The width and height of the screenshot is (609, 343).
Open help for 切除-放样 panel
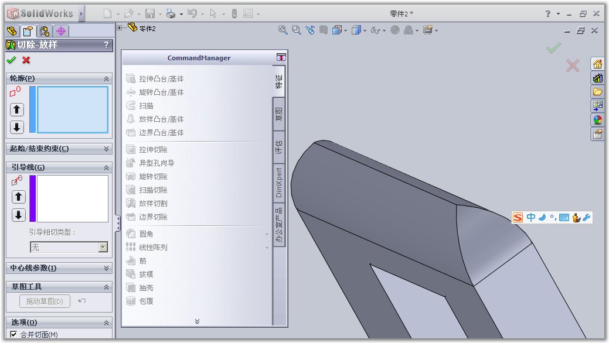point(106,45)
